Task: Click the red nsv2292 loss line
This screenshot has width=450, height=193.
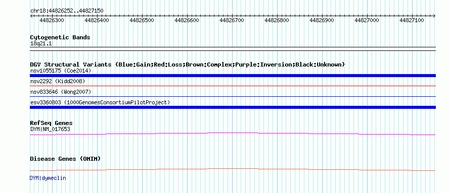Action: click(233, 86)
